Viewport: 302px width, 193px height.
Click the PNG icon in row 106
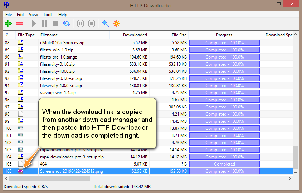(x=20, y=171)
